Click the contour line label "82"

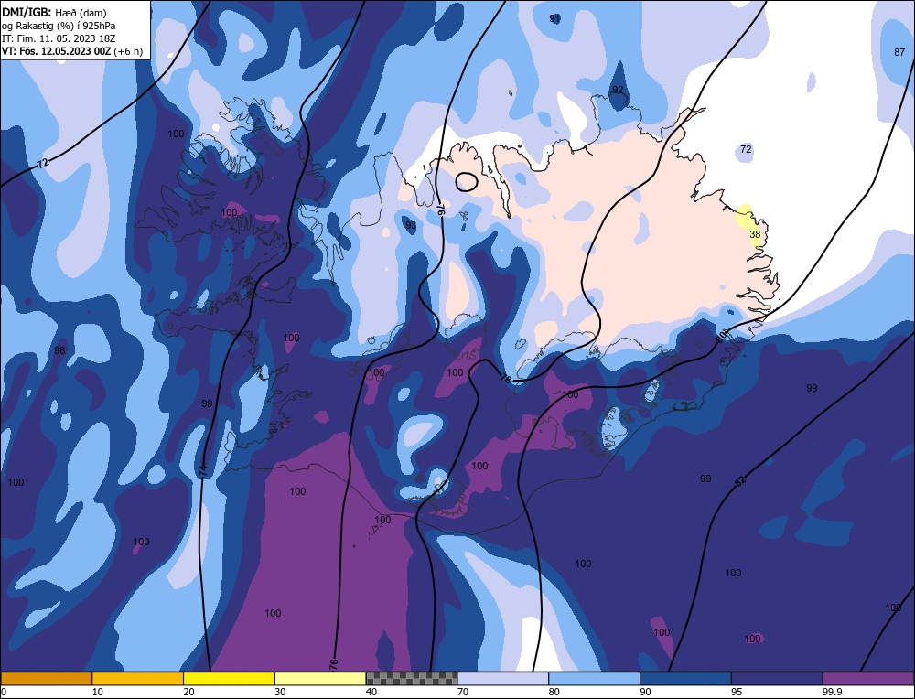click(x=740, y=482)
